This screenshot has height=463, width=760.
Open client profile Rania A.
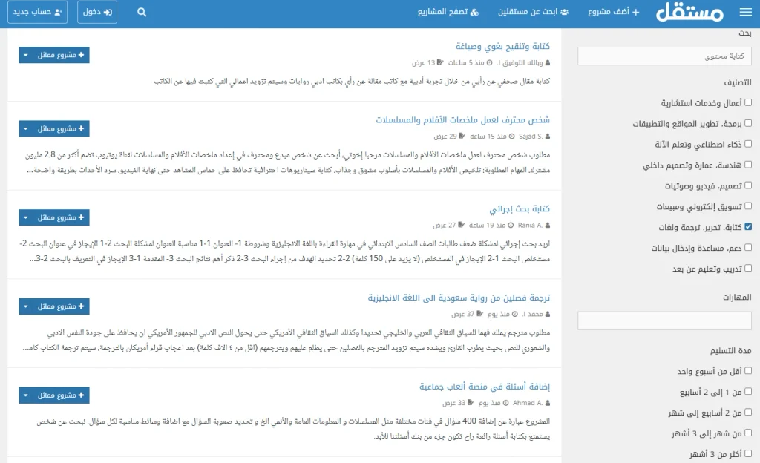point(530,226)
